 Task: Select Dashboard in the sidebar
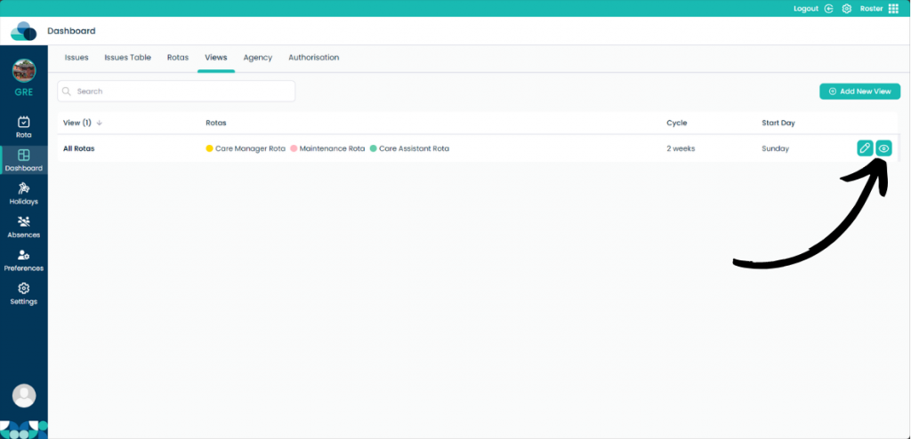[24, 161]
